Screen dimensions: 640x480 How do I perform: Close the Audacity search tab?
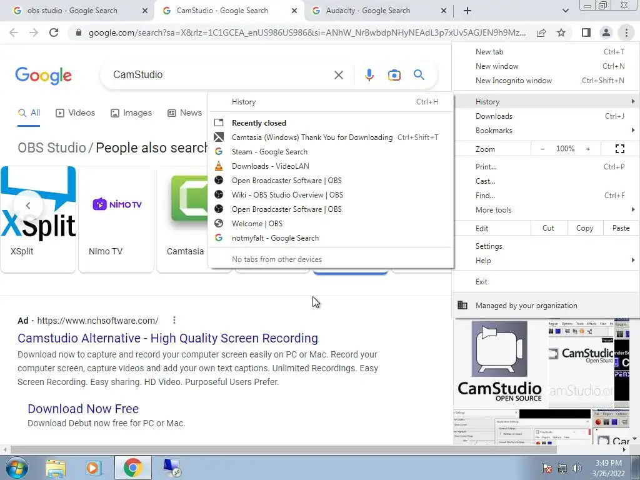444,11
